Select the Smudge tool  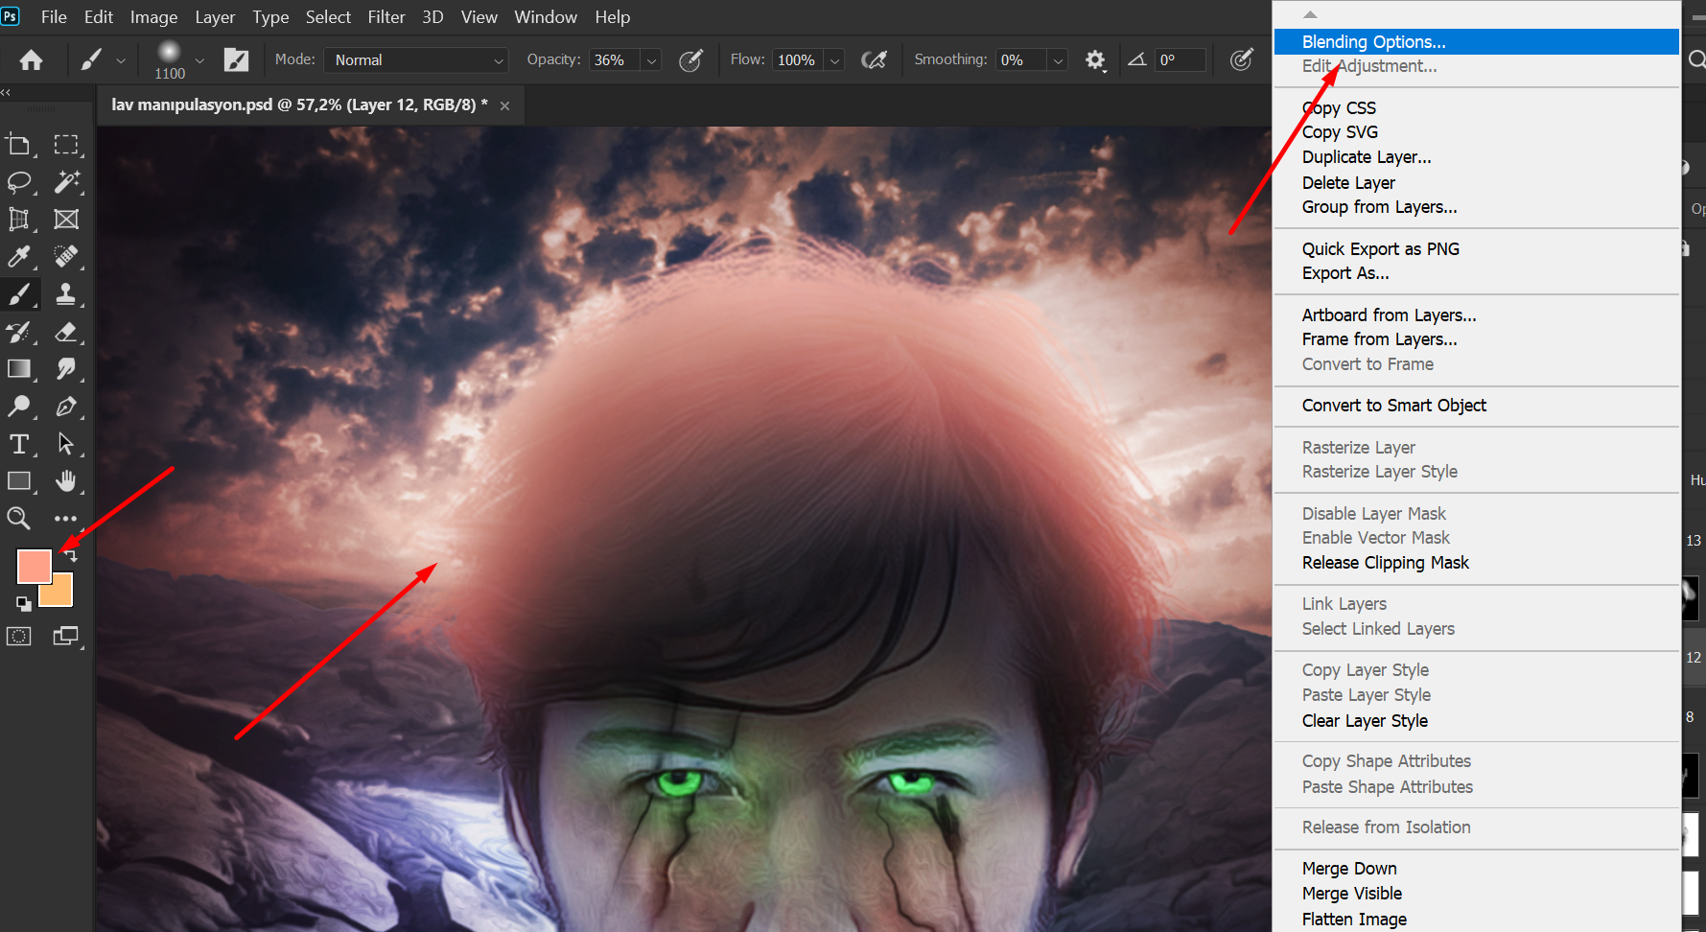pyautogui.click(x=66, y=369)
